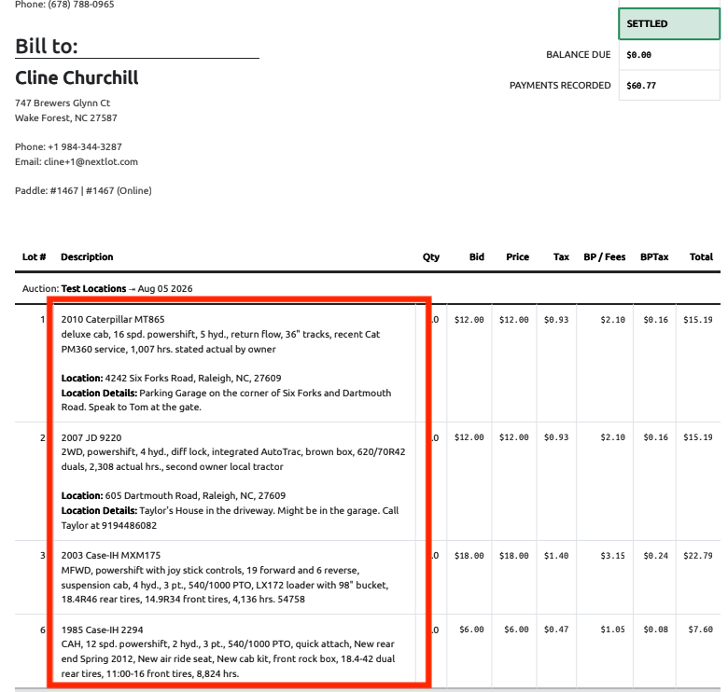Click the Paddle #1467 line
728x692 pixels.
(83, 190)
